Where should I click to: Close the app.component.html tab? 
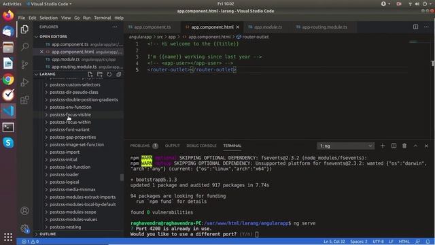tap(238, 27)
